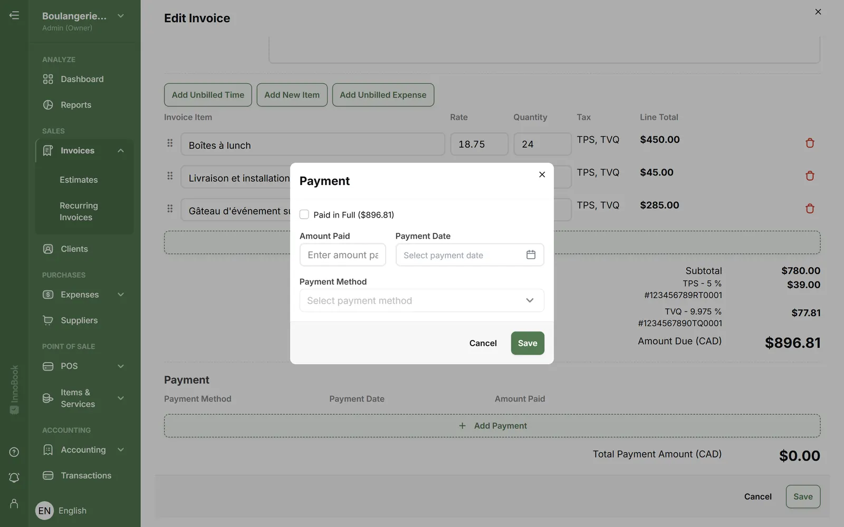Click Add New Item button
Screen dimensions: 844x527
tap(292, 95)
